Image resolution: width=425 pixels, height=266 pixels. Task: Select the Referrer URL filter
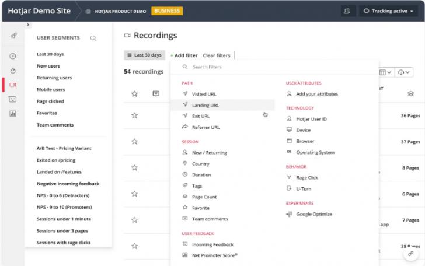(205, 127)
